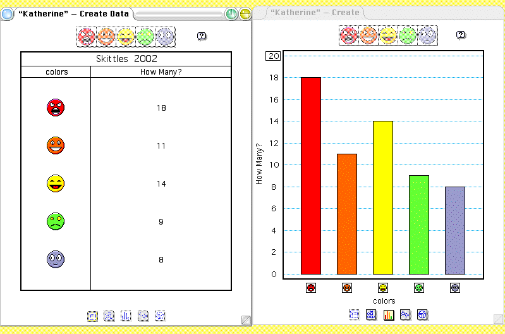Select the yellow bar in the graph
The image size is (505, 334).
tap(383, 197)
